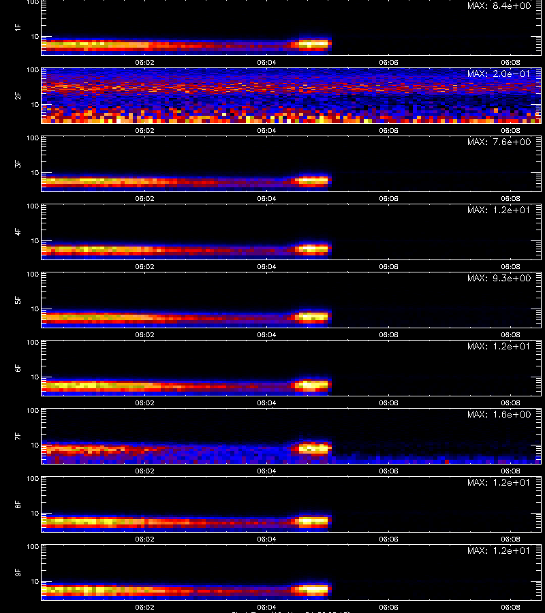
Task: Select the 'MAX: 2.0e-01' text in panel 2F
Action: (499, 74)
